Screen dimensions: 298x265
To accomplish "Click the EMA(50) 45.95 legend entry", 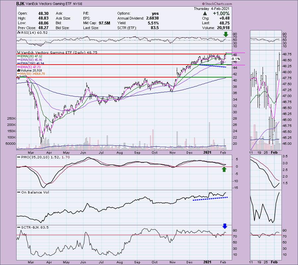I will (x=30, y=60).
